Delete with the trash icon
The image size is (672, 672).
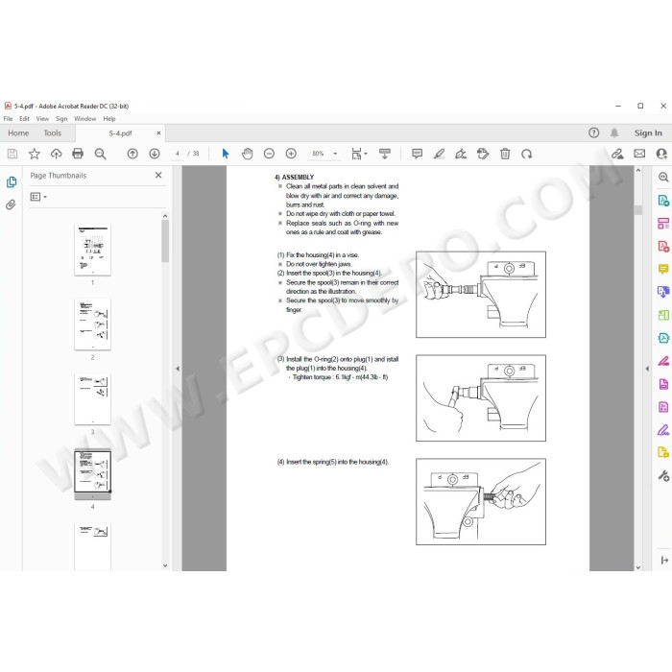coord(505,154)
